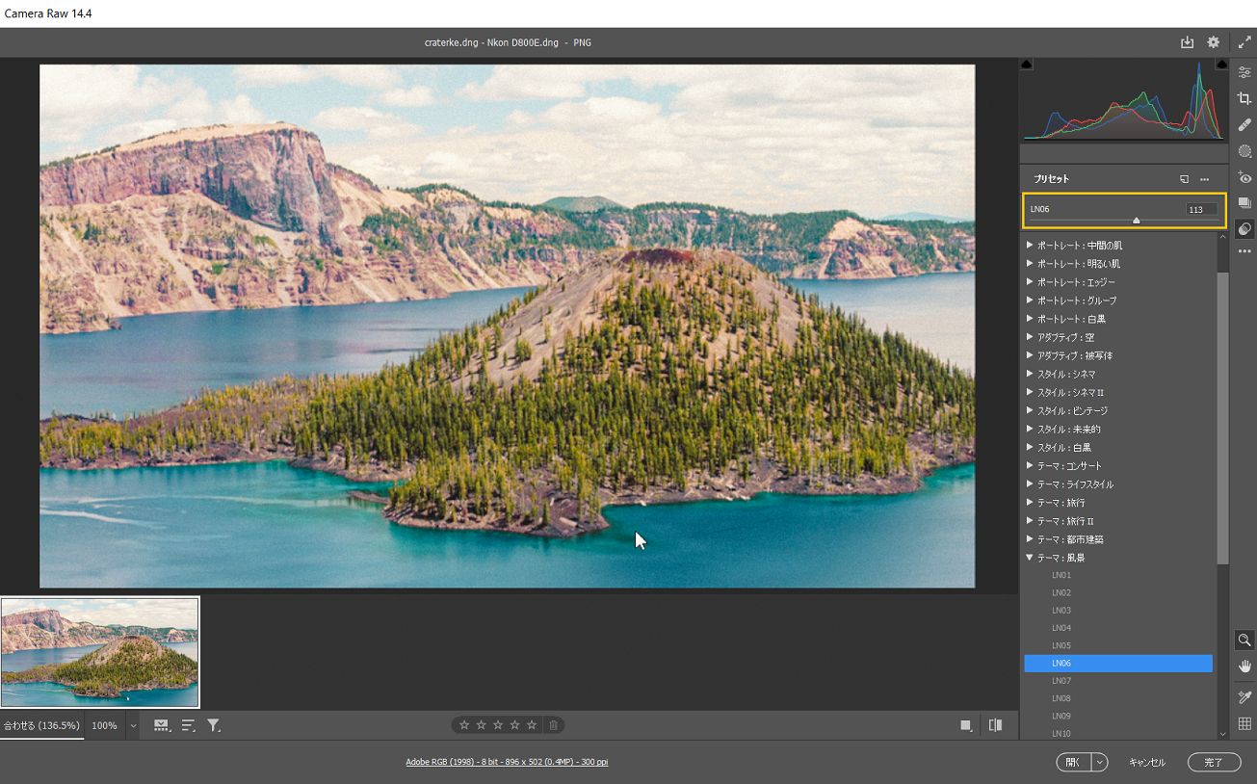1257x784 pixels.
Task: Toggle highlight clipping warning on histogram
Action: point(1221,65)
